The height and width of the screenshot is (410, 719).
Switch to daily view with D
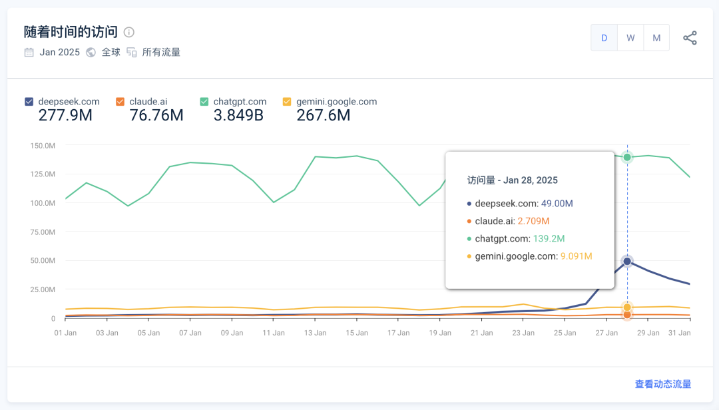(x=604, y=38)
